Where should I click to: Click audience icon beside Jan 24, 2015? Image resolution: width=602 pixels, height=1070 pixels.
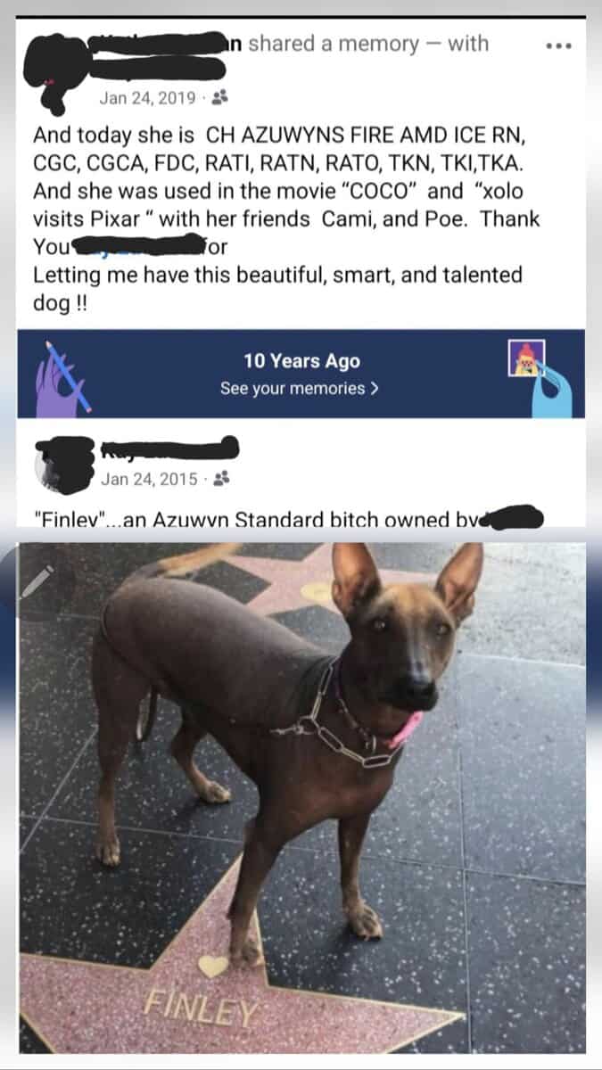[x=222, y=479]
